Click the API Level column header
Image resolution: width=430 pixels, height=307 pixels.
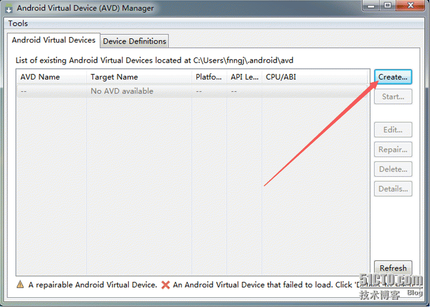(x=244, y=77)
